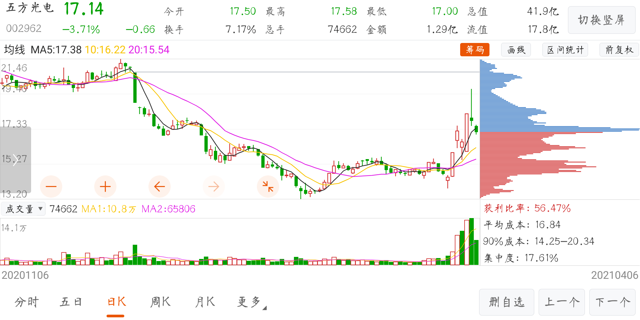This screenshot has height=320, width=640.
Task: Click the 总值 value 41.9亿
Action: [543, 11]
